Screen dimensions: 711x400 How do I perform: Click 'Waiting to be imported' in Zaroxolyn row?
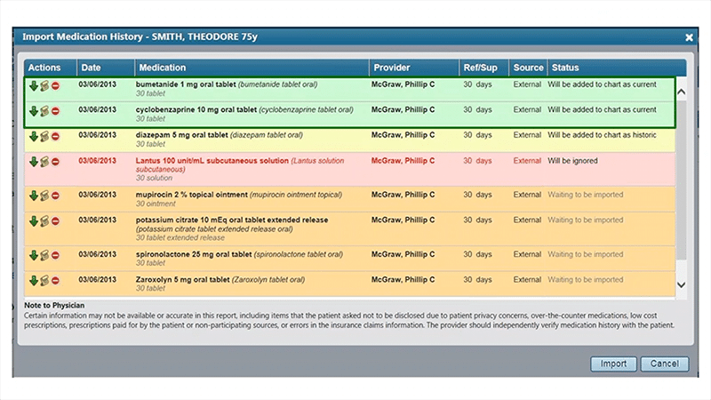(x=586, y=280)
